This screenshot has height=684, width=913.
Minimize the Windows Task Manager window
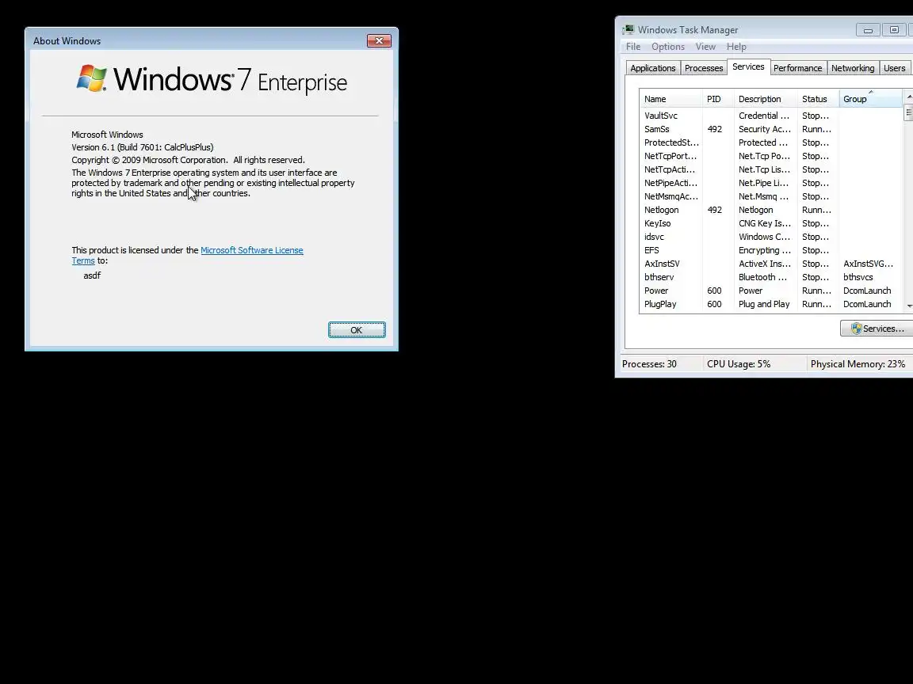868,29
